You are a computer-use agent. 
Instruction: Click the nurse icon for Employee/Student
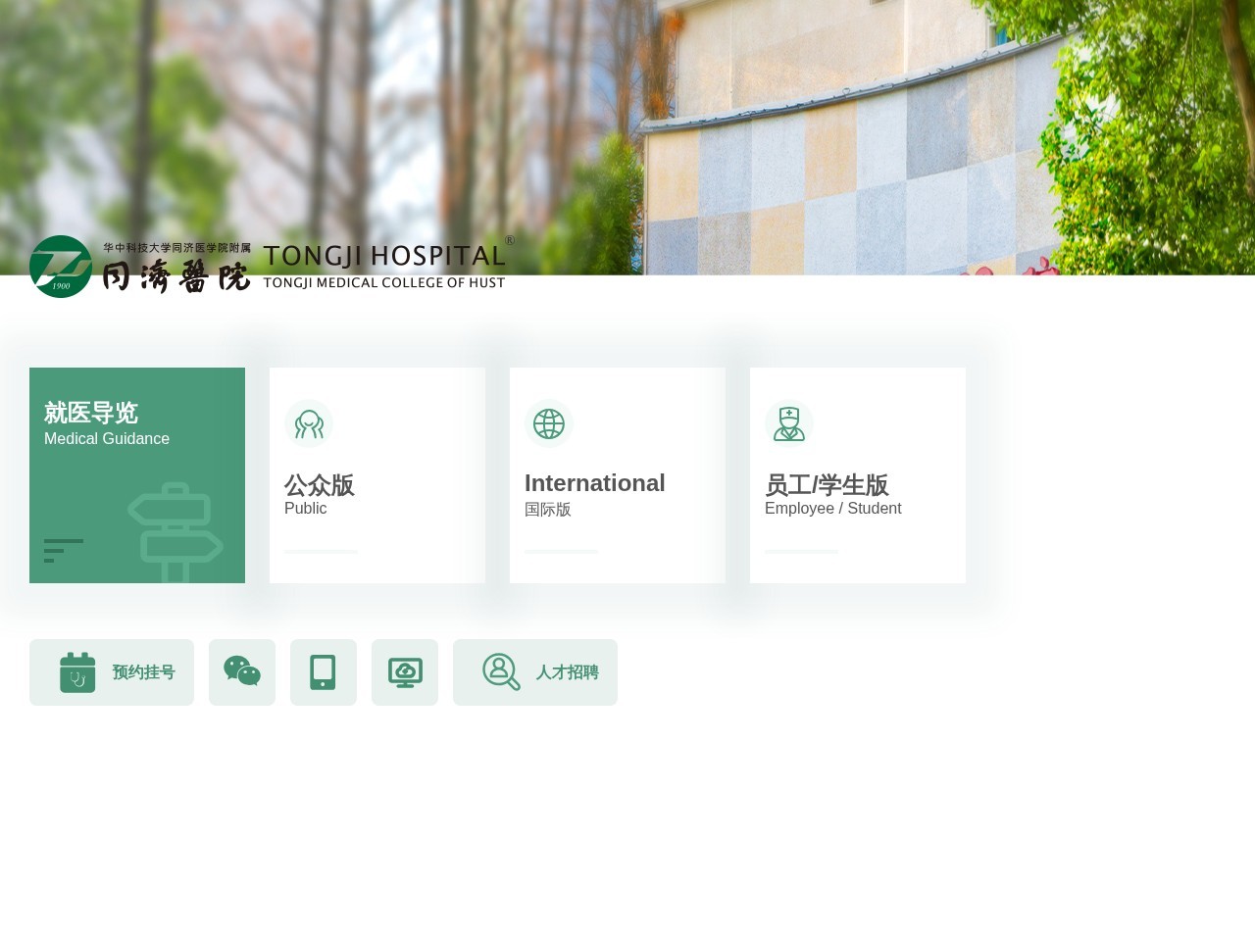pos(789,423)
